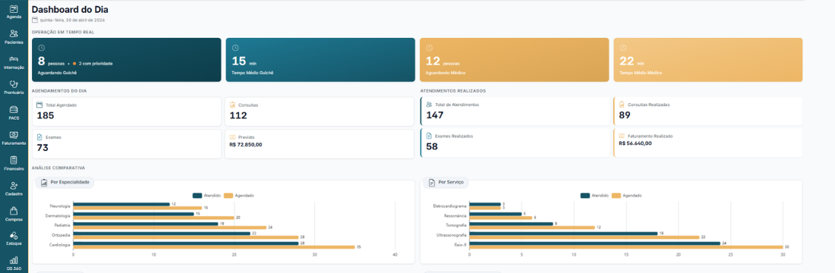The image size is (835, 273).
Task: Click the Ultrassonografia Atendido bar labeled 18
Action: [x=563, y=233]
